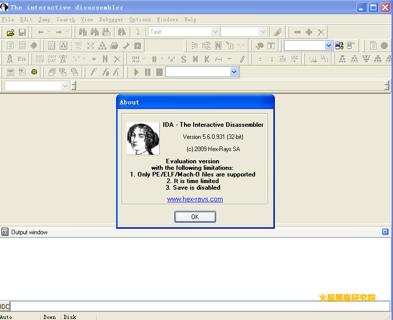Screen dimensions: 393x320
Task: Expand the 'Text' search type dropdown
Action: coord(215,32)
